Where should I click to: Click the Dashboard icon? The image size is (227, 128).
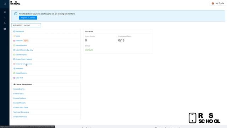pos(14,31)
